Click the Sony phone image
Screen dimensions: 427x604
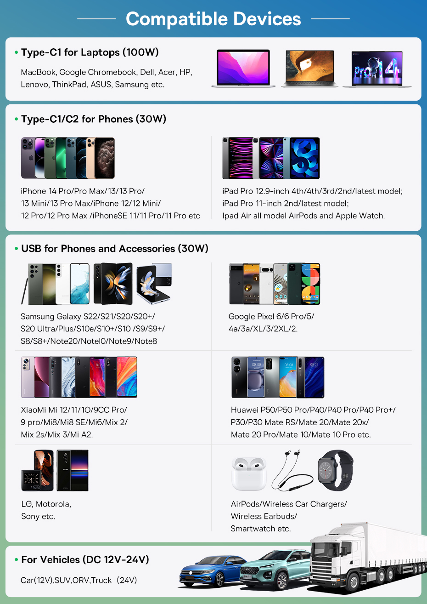[73, 470]
